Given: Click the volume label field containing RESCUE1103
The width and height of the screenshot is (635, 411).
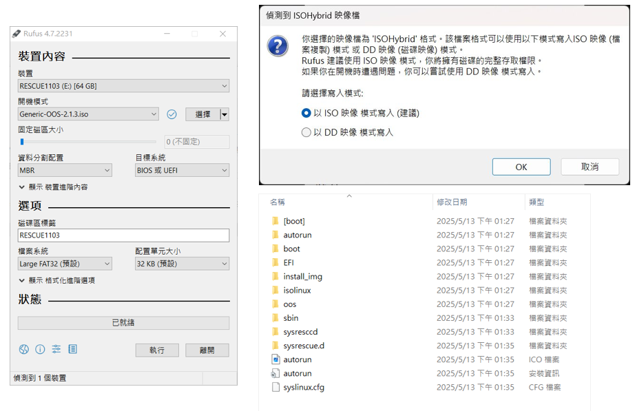Looking at the screenshot, I should point(123,235).
